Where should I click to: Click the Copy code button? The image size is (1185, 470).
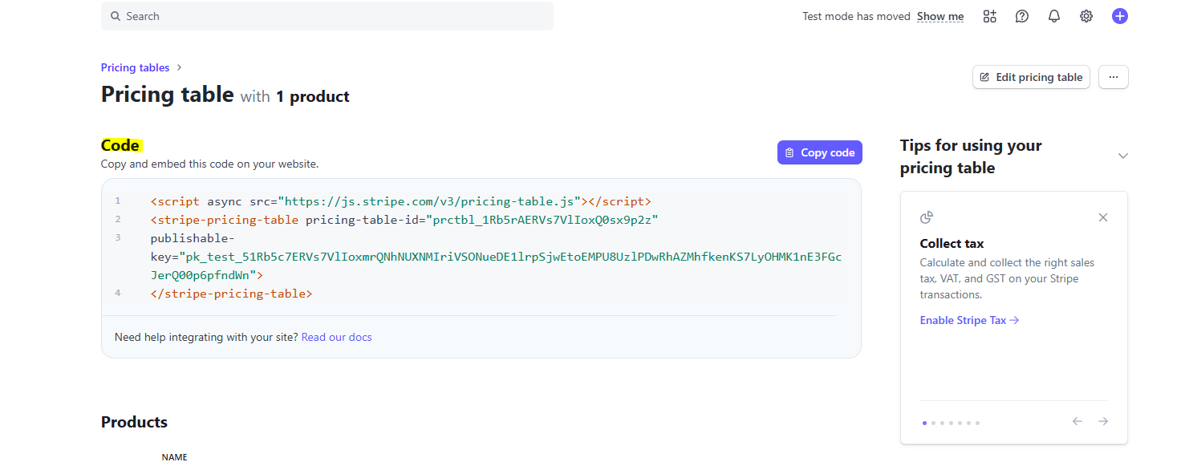[820, 152]
